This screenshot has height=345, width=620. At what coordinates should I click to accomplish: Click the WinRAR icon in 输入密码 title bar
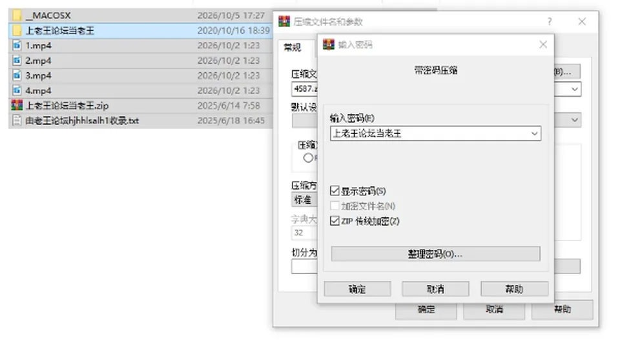[x=329, y=44]
